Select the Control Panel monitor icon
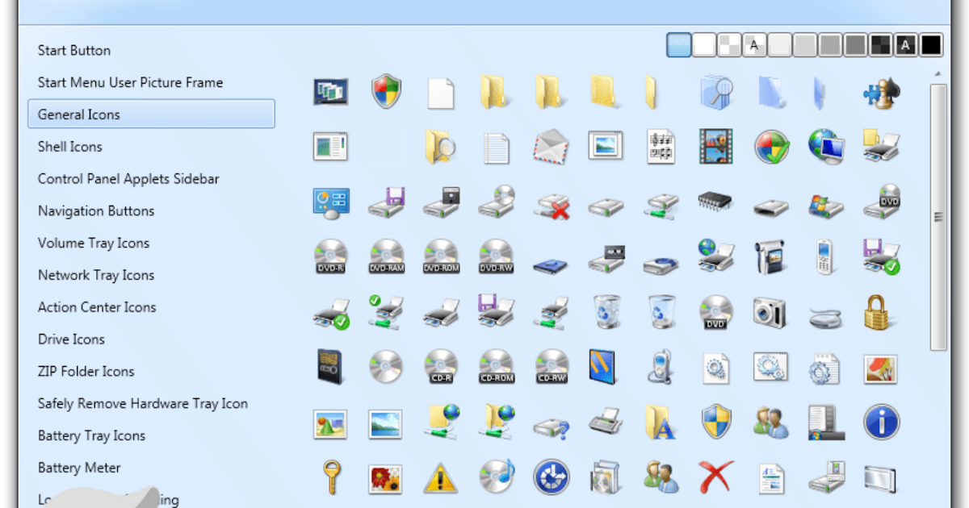This screenshot has width=969, height=508. tap(330, 202)
